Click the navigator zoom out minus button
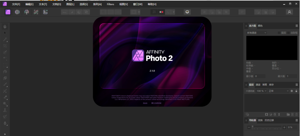Viewport: 300px width, 136px height. [249, 127]
